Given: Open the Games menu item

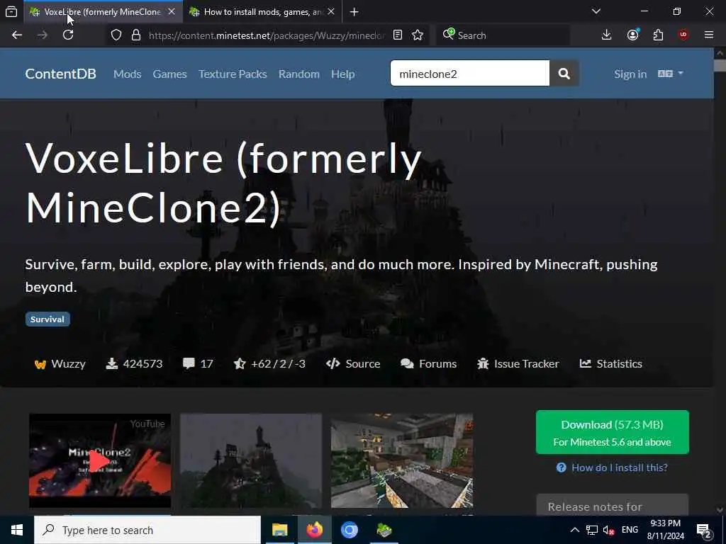Looking at the screenshot, I should pos(169,74).
